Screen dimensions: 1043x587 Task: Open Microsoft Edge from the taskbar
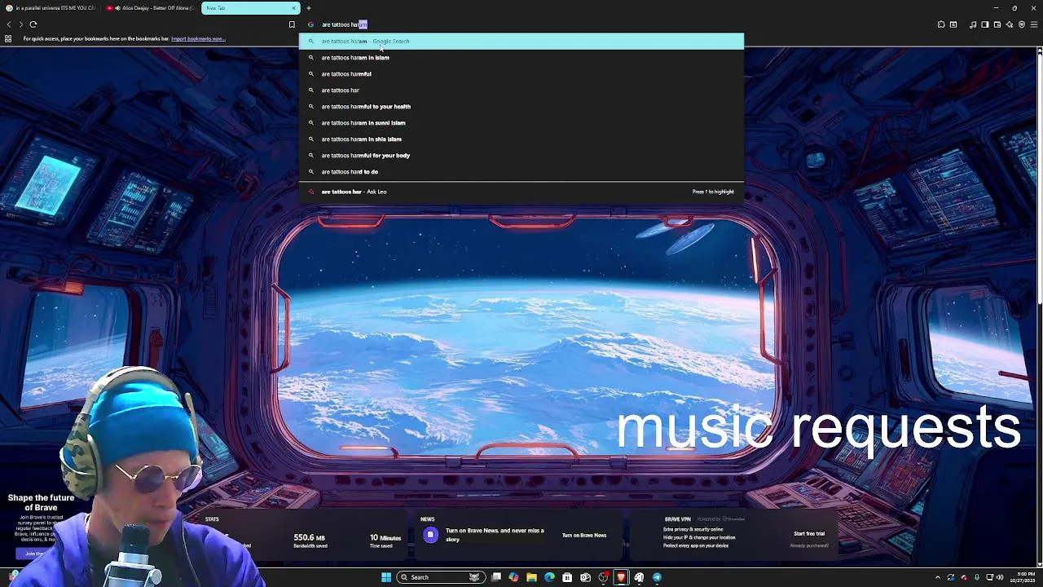[x=549, y=577]
